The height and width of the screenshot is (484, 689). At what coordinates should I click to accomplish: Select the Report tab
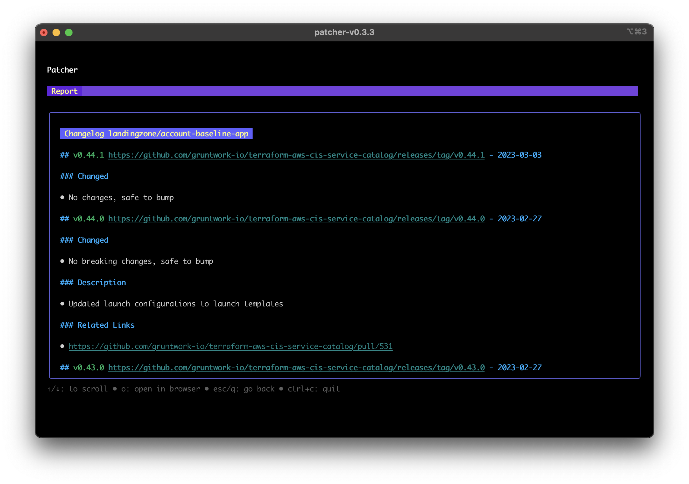pos(64,91)
